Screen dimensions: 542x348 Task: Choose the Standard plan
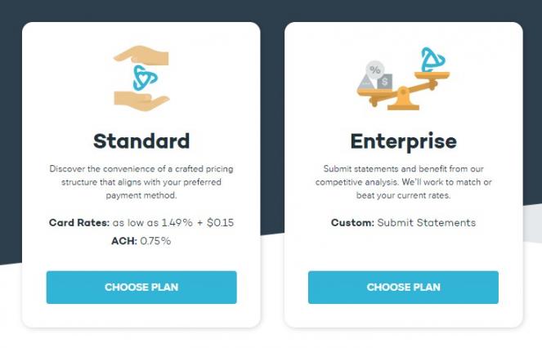(141, 288)
